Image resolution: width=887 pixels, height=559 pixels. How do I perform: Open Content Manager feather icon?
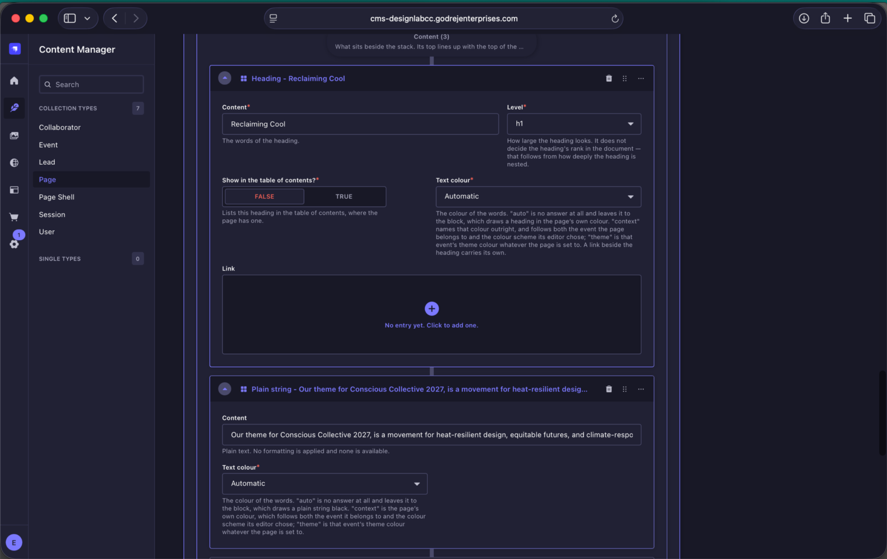point(14,107)
